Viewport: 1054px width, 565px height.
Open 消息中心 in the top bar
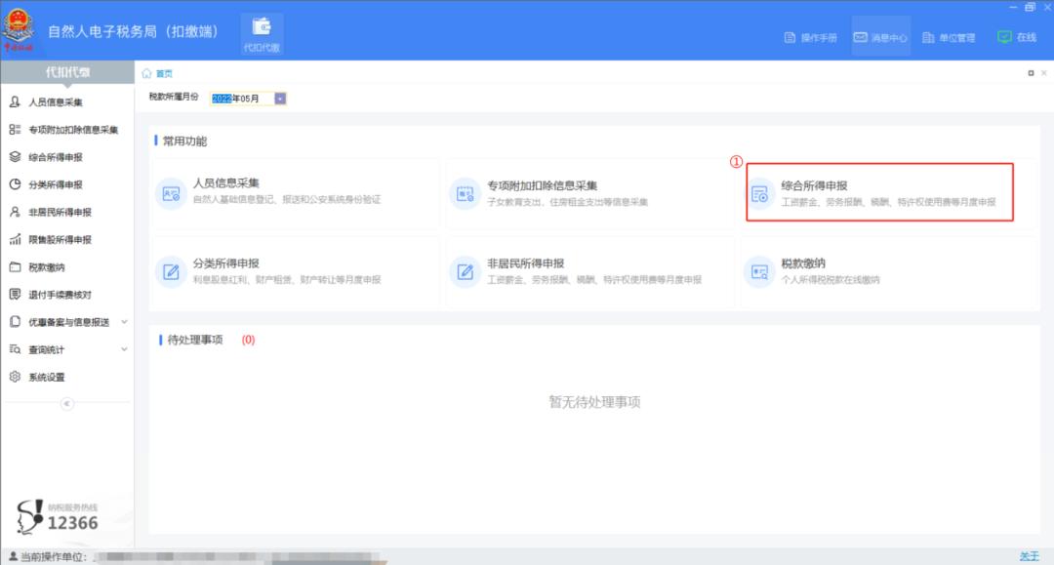point(879,37)
